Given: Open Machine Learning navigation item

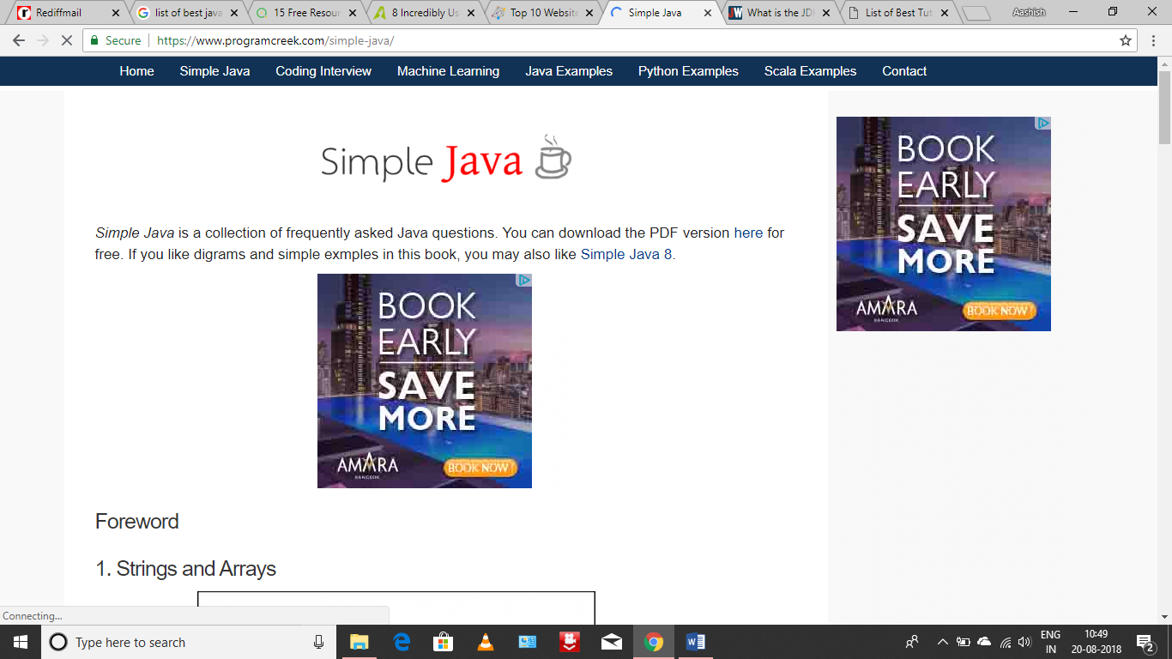Looking at the screenshot, I should (x=448, y=71).
